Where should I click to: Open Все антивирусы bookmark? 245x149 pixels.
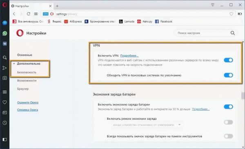tap(28, 22)
